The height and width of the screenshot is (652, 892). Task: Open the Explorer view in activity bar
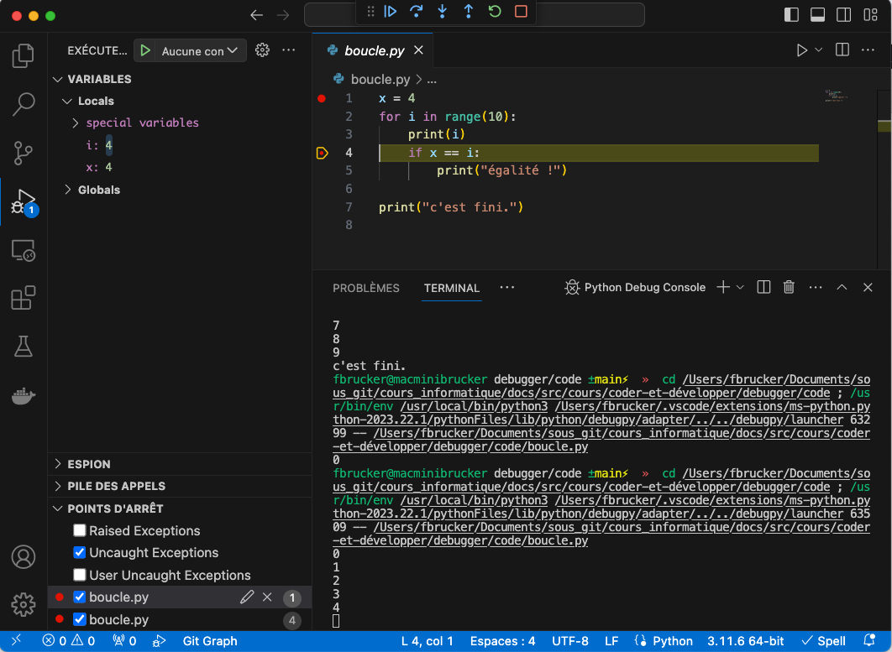click(24, 56)
